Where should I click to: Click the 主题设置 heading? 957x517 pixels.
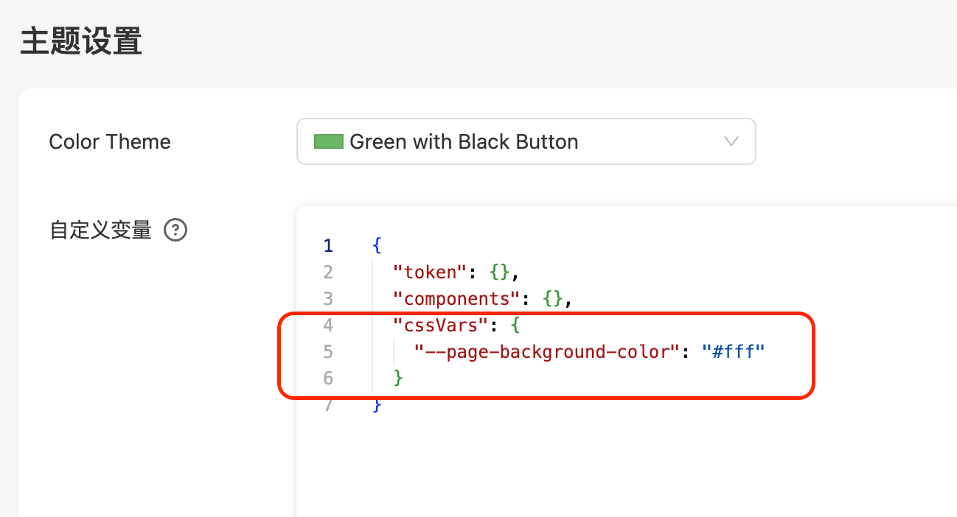pyautogui.click(x=81, y=41)
